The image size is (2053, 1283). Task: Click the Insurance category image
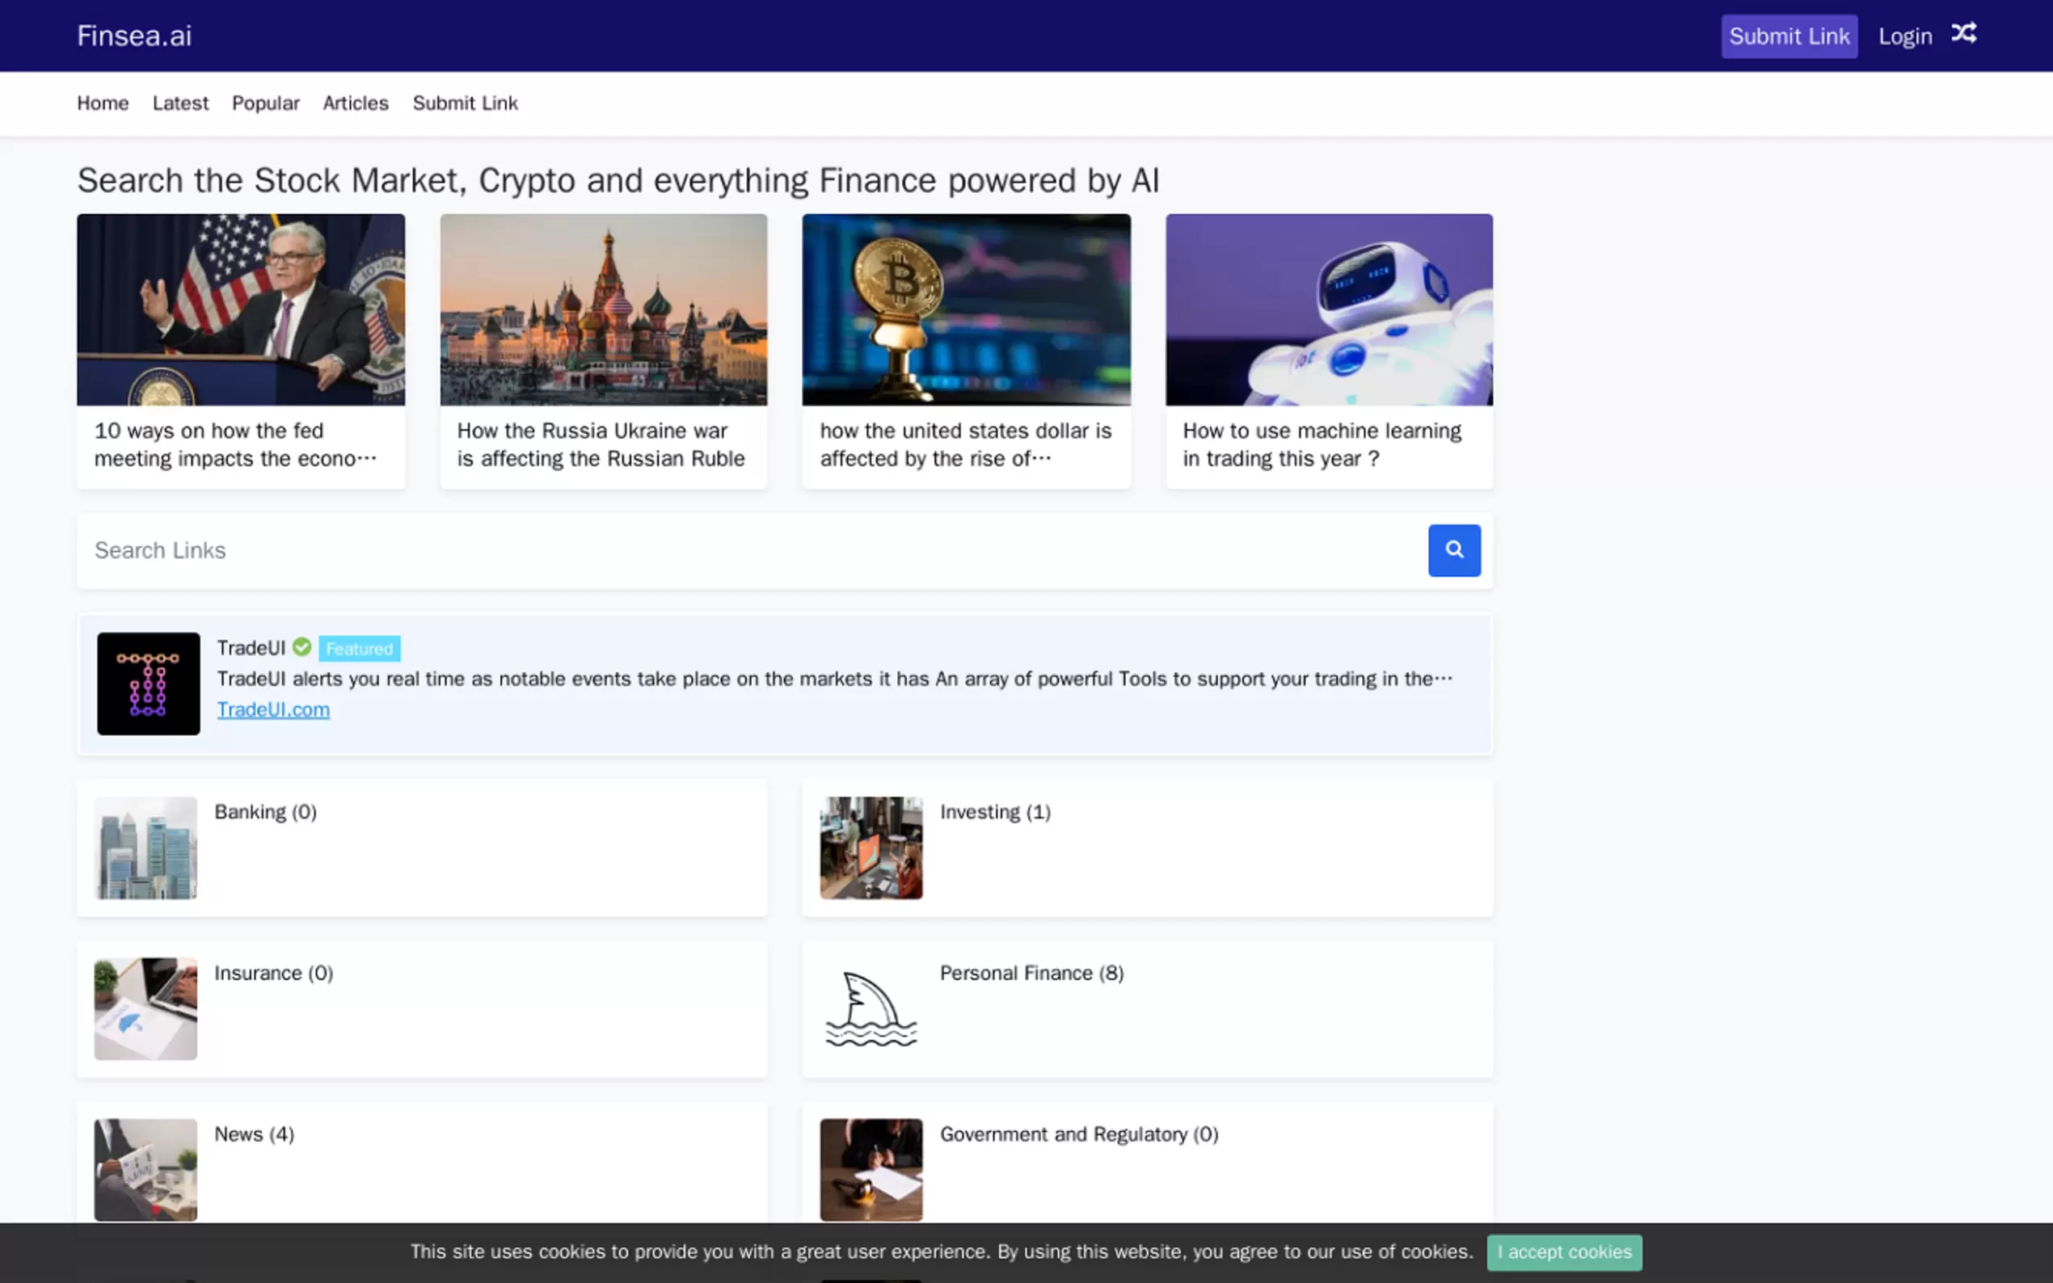pos(145,1009)
